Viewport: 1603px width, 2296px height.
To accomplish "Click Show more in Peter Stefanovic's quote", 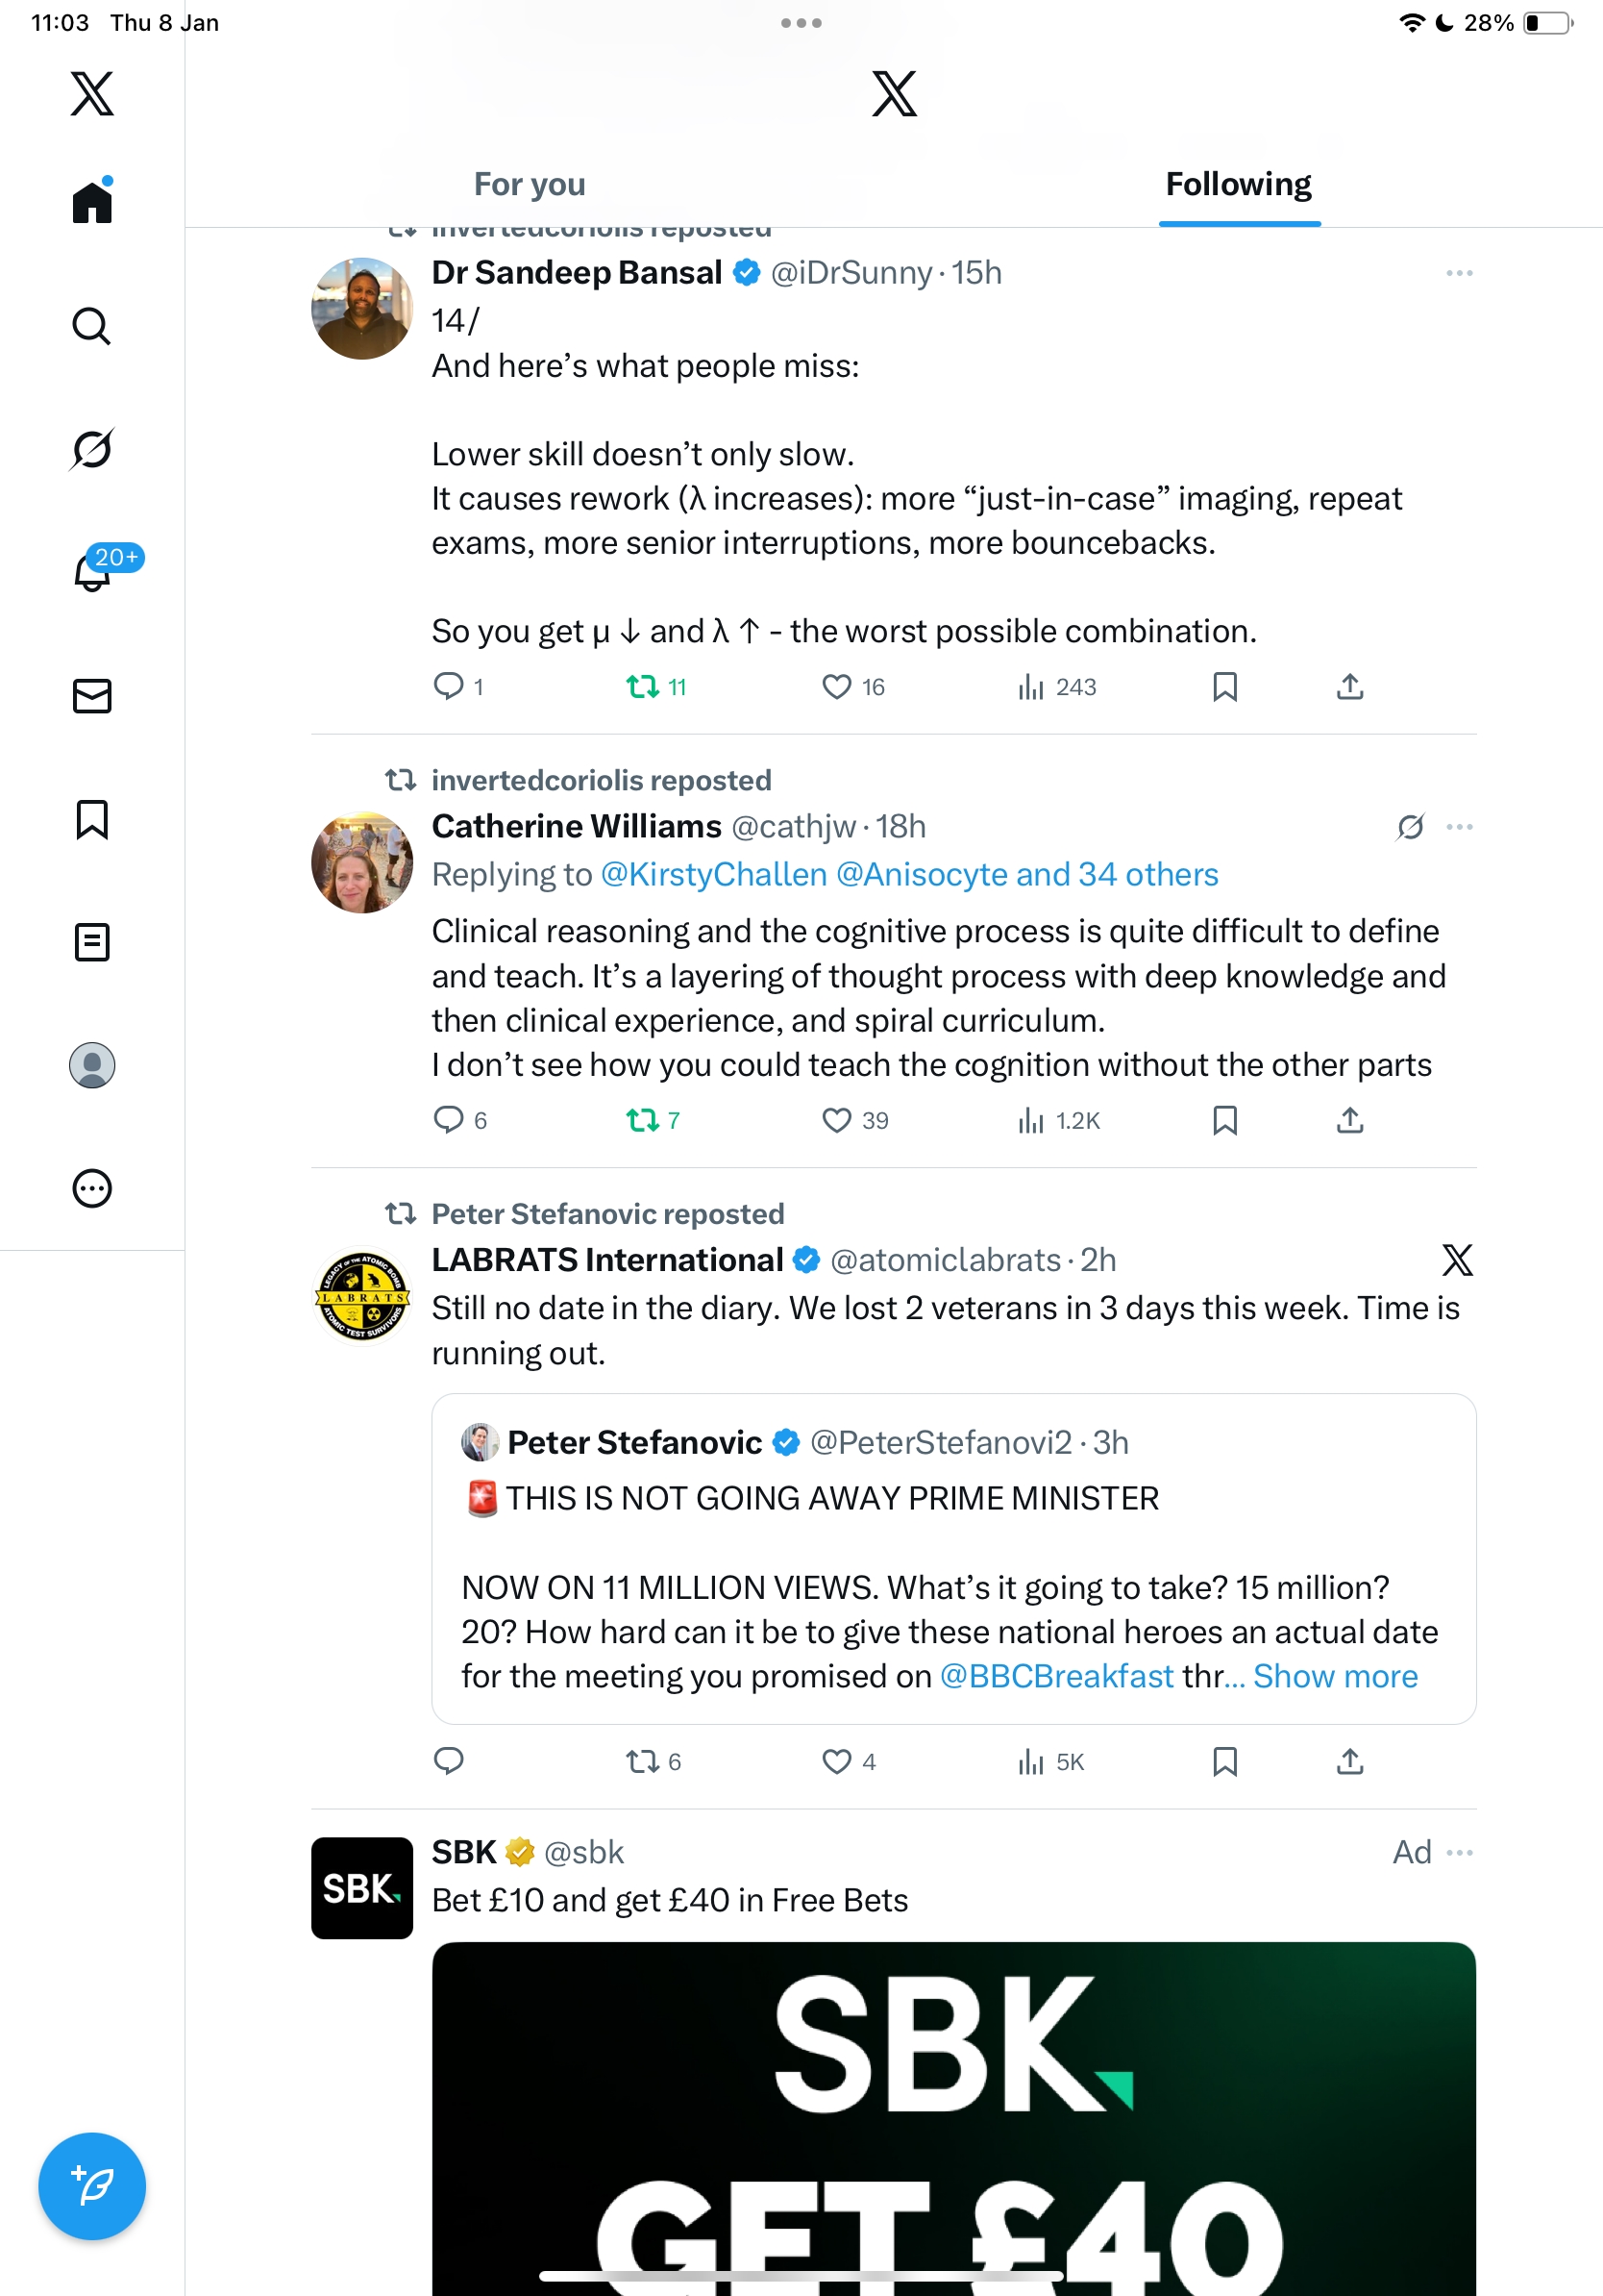I will click(1335, 1676).
